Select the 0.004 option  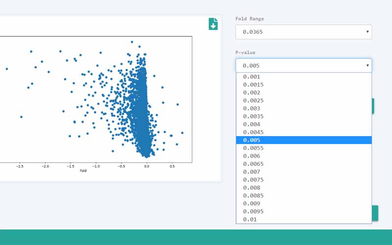[x=303, y=124]
